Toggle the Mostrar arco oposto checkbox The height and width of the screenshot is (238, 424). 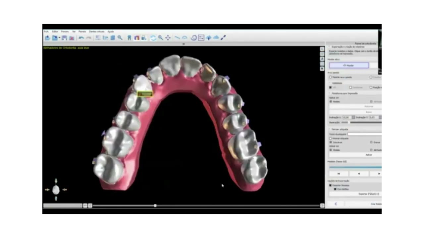click(x=330, y=77)
